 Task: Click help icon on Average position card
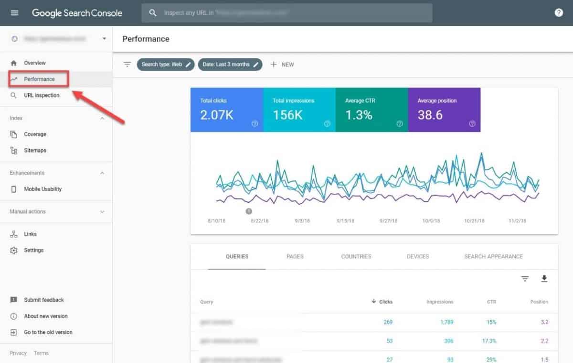(472, 124)
